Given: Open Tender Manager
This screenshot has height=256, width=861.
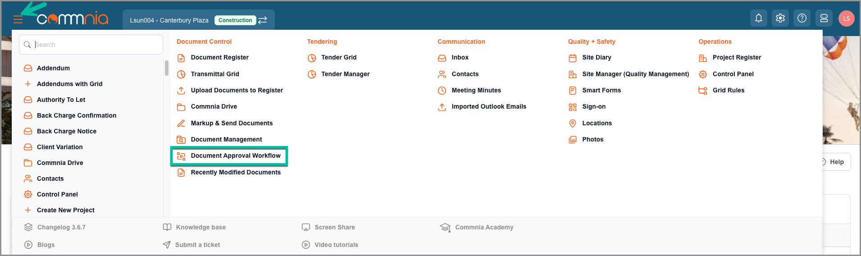Looking at the screenshot, I should pos(345,74).
